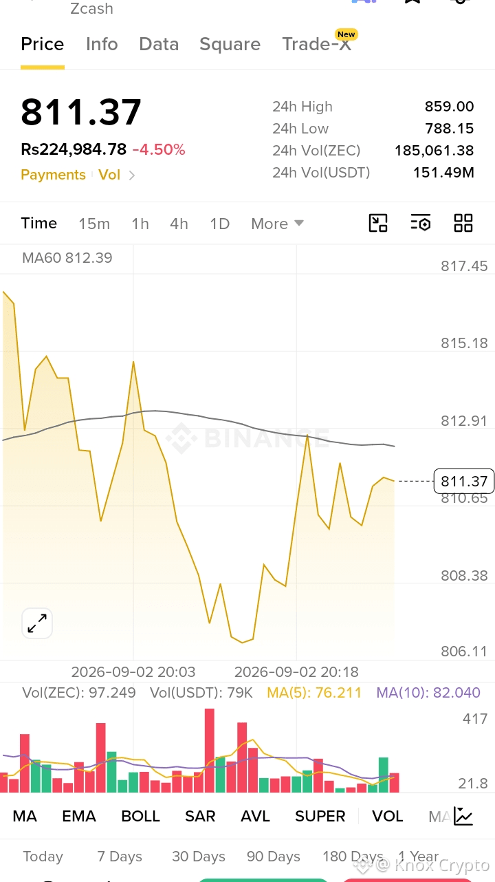This screenshot has height=882, width=495.
Task: Switch to the Info tab
Action: (x=102, y=44)
